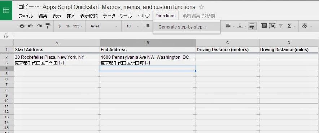This screenshot has height=133, width=319.
Task: Click Driving Distance (meters) cell
Action: coord(227,49)
